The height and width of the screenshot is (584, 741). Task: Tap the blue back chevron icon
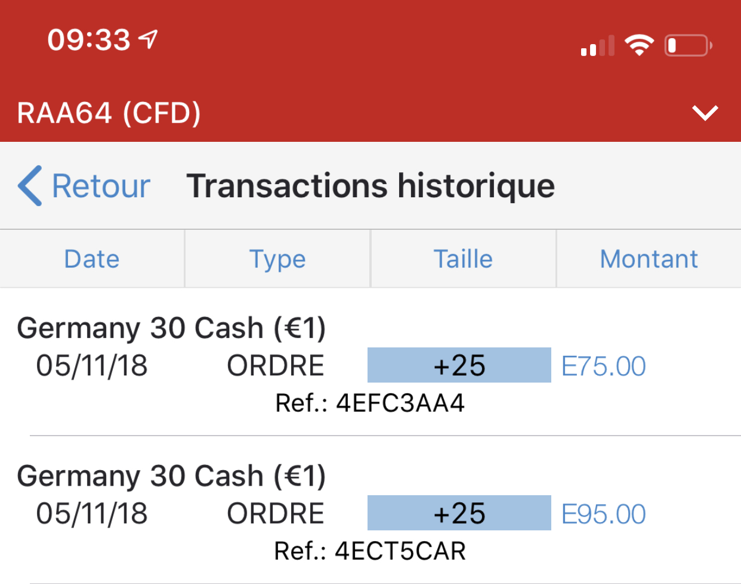pyautogui.click(x=30, y=186)
